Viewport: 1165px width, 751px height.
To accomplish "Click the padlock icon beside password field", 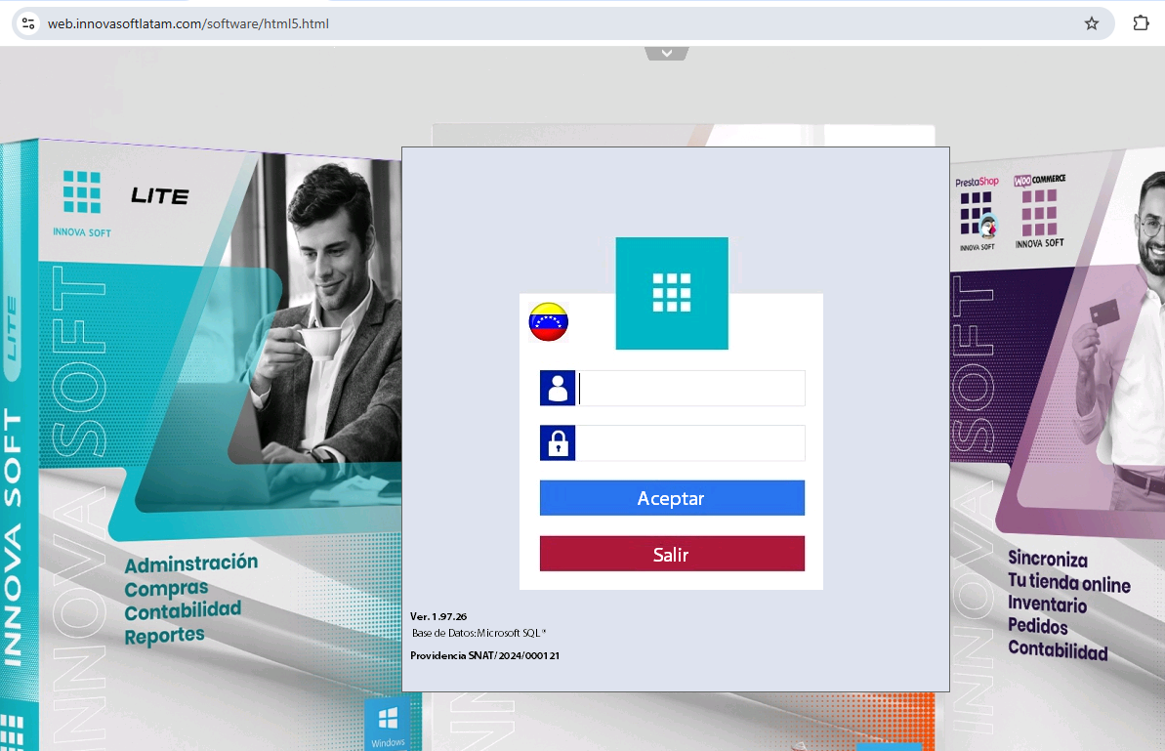I will [x=558, y=443].
